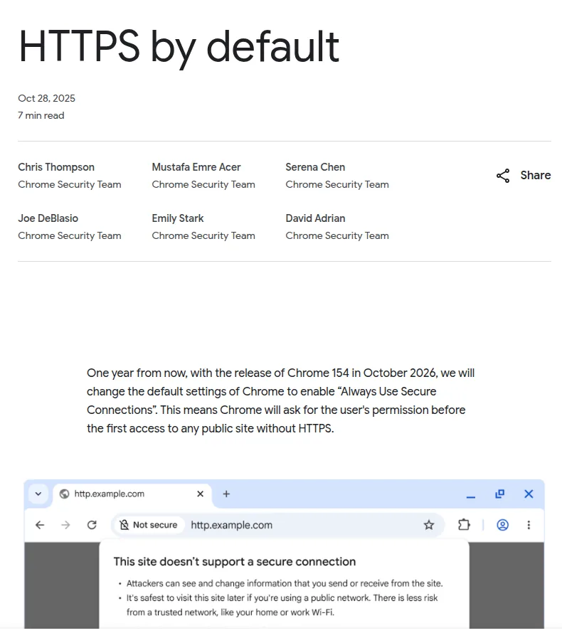This screenshot has height=633, width=562.
Task: Open the tab search dropdown chevron
Action: (38, 494)
